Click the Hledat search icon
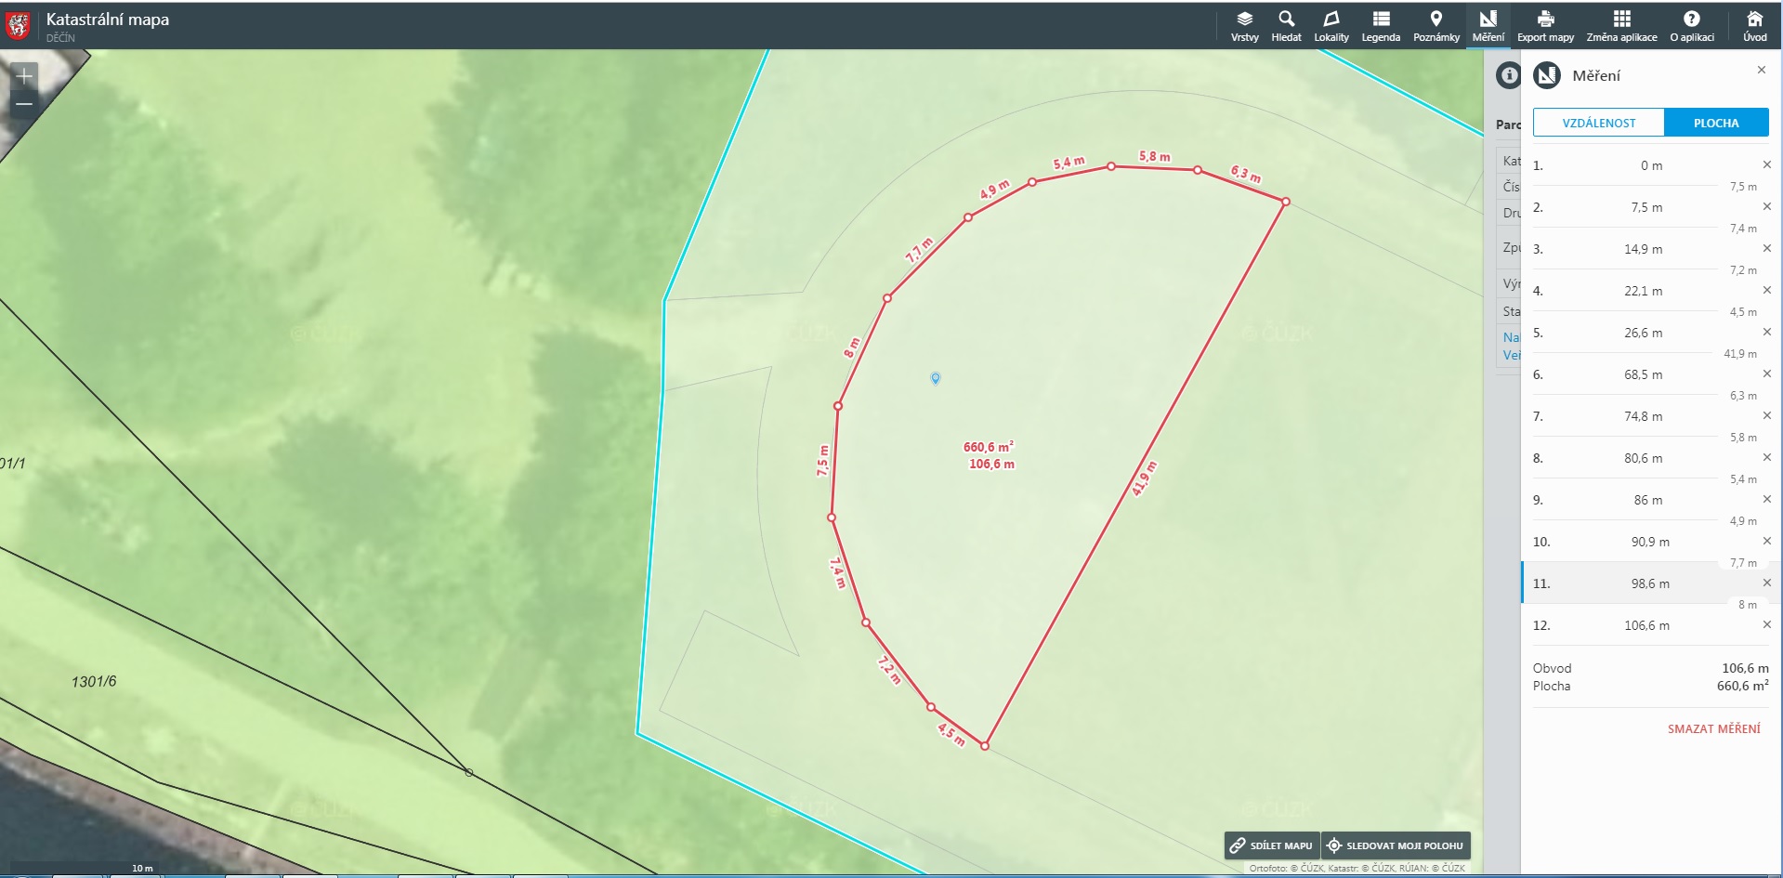 click(x=1286, y=26)
